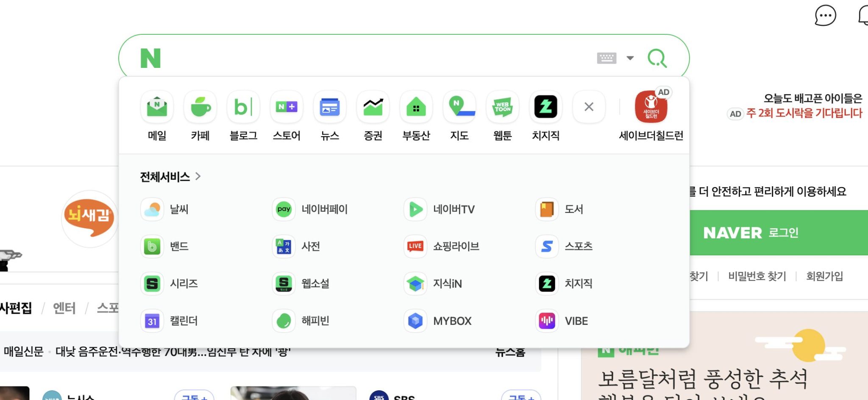Open 지식iN service
Image resolution: width=868 pixels, height=400 pixels.
click(x=433, y=284)
